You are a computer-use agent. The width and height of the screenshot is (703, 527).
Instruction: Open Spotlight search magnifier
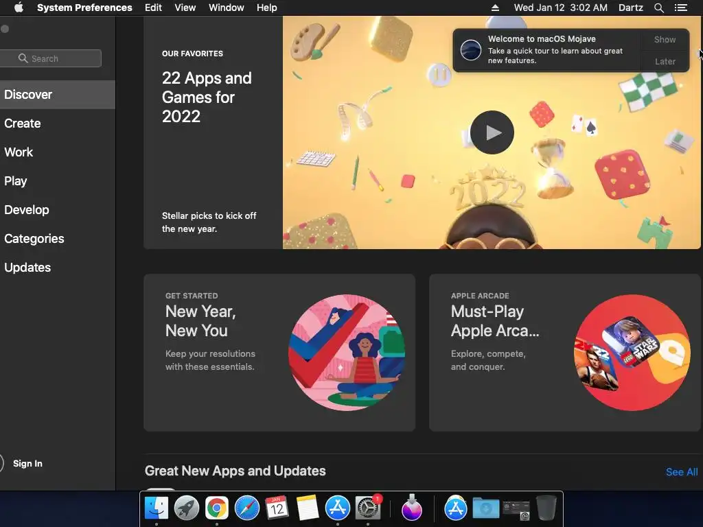point(658,8)
